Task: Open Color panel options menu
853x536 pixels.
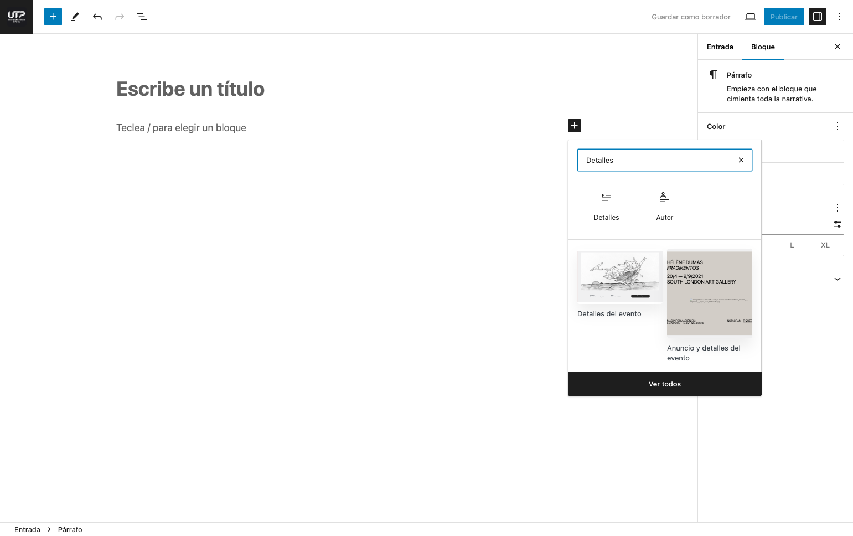Action: pos(838,126)
